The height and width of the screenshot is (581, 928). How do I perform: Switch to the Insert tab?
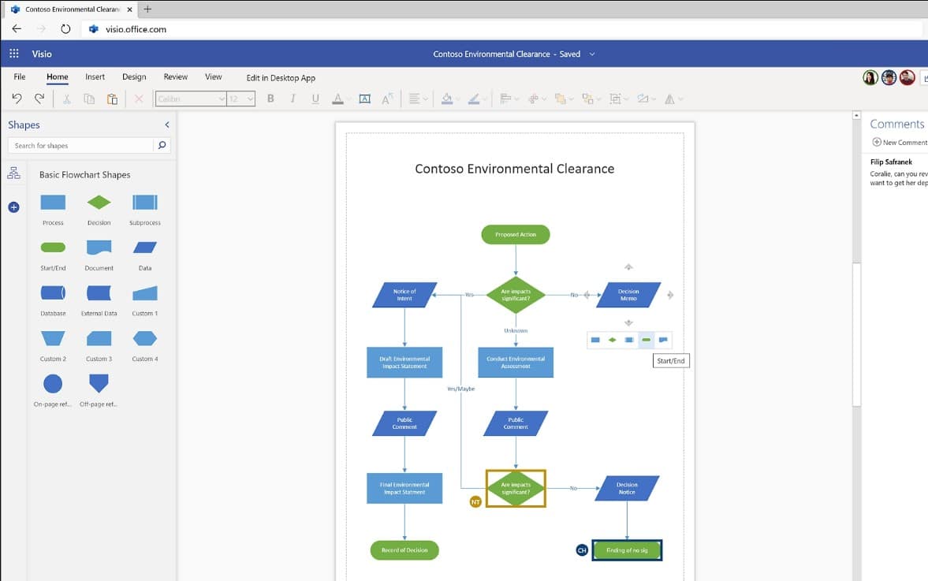click(95, 77)
